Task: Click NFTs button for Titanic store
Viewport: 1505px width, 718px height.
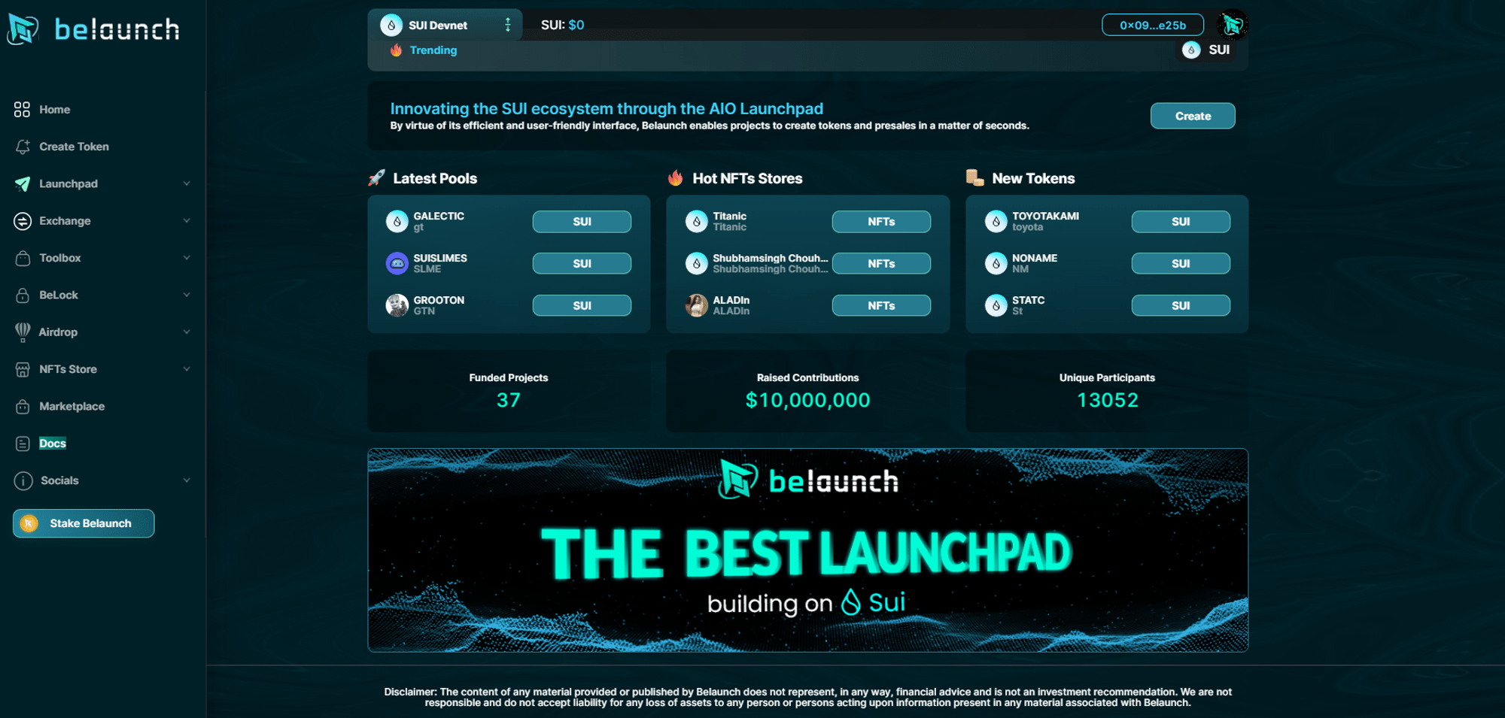Action: click(881, 221)
